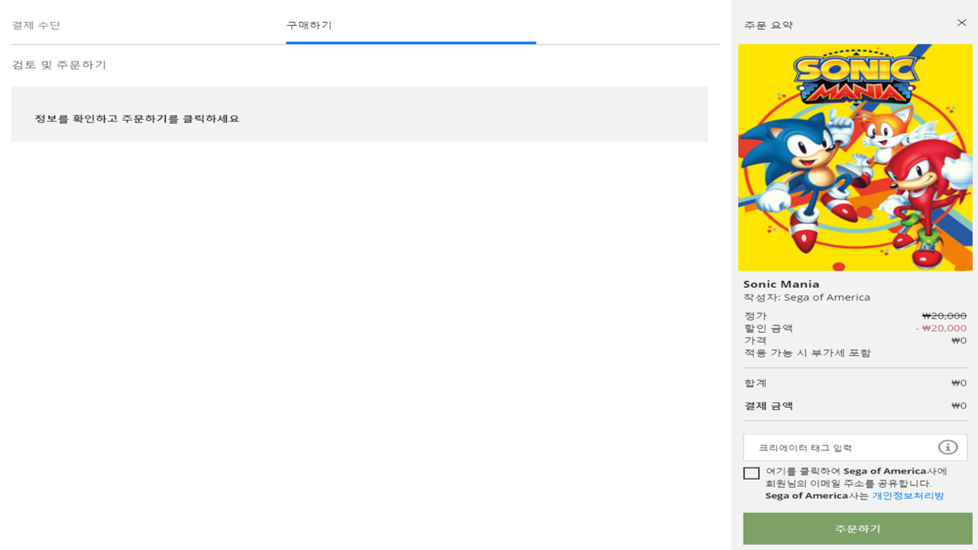The width and height of the screenshot is (978, 550).
Task: Click the red - ₩20,000 discount value
Action: pos(941,328)
